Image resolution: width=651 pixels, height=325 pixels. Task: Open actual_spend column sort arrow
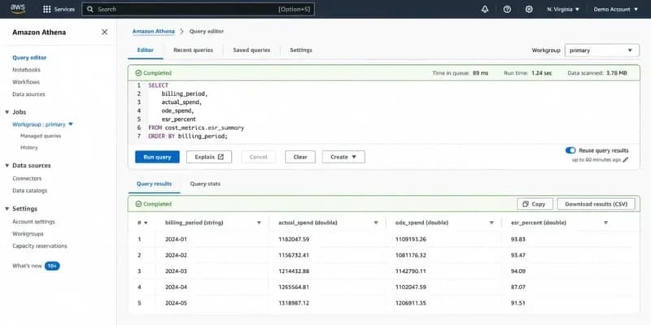pos(376,223)
